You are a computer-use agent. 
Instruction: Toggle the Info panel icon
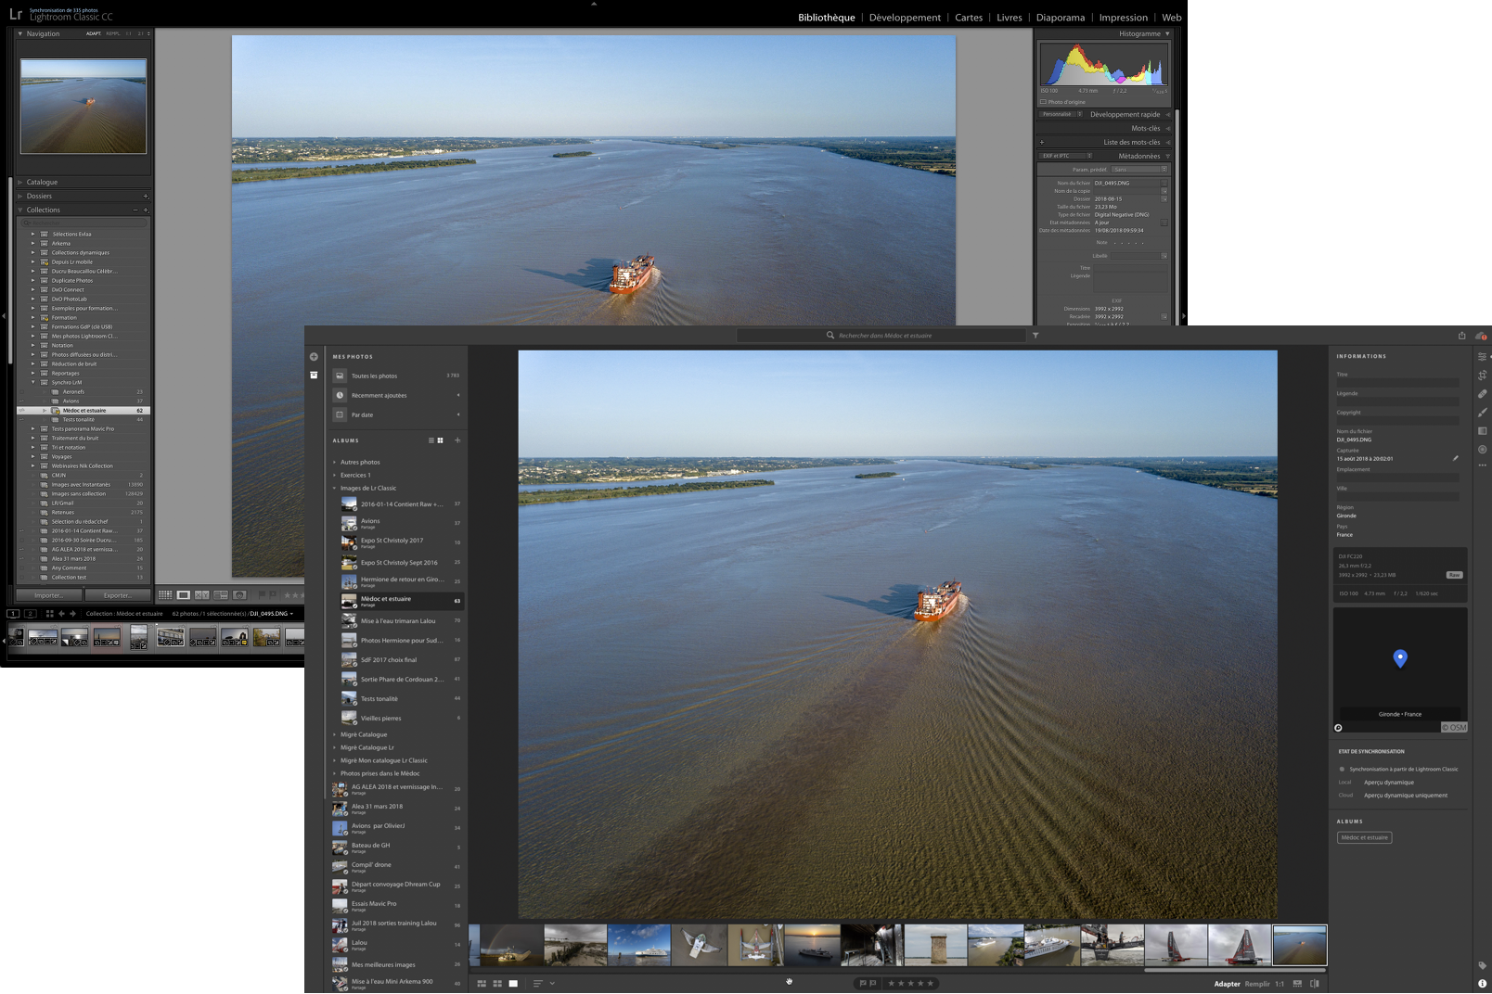tap(1482, 983)
